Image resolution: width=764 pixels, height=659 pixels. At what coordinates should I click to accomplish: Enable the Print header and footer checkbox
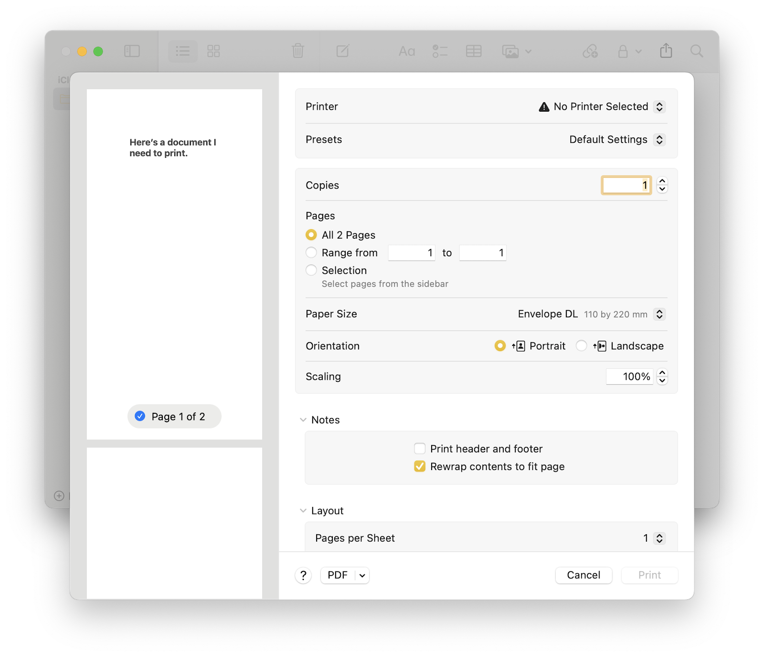pos(420,449)
